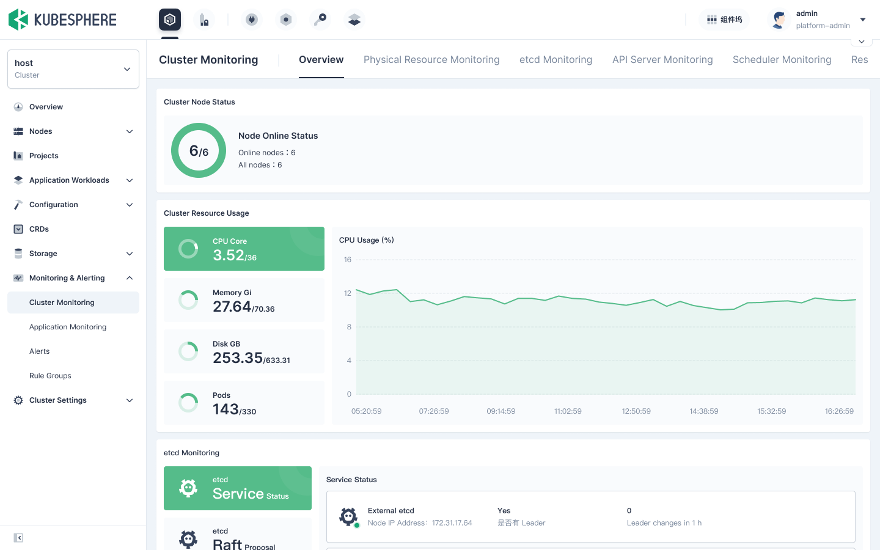Collapse the sidebar using bottom-left icon

pyautogui.click(x=18, y=538)
